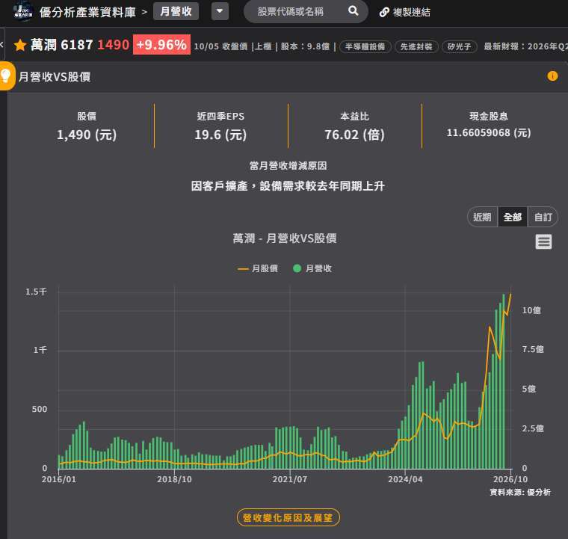The image size is (568, 539).
Task: Click the 2024/04 axis label
Action: (x=405, y=479)
